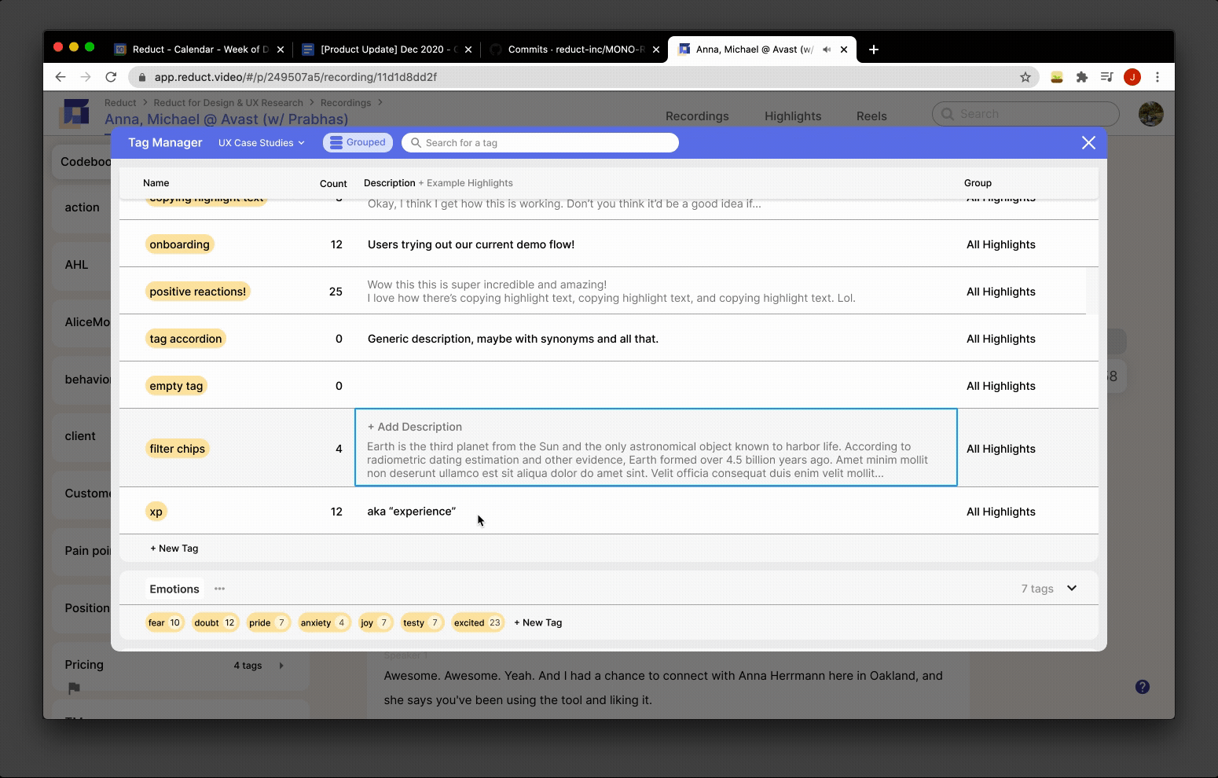This screenshot has height=778, width=1218.
Task: Click the main Search field
Action: [x=1025, y=114]
